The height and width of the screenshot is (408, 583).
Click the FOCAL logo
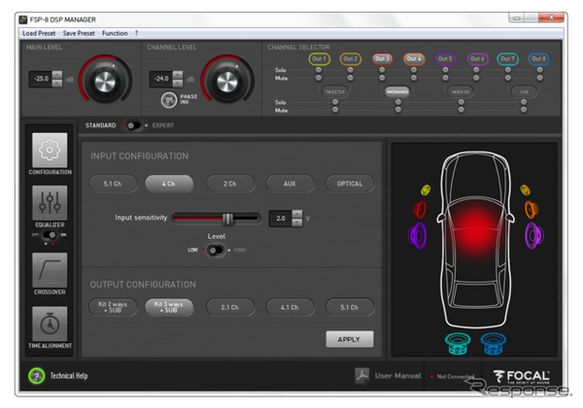tap(522, 377)
